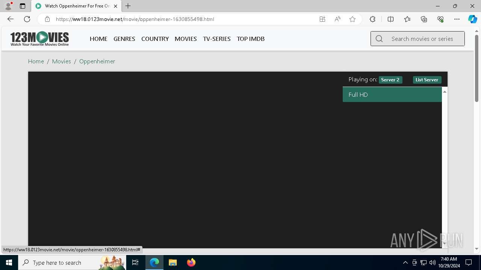The image size is (481, 270).
Task: View site information lock icon
Action: pyautogui.click(x=47, y=19)
